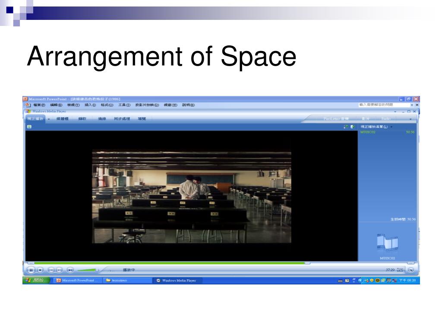The image size is (442, 332).
Task: Open the 媒體櫃 (Library) tab
Action: [62, 119]
